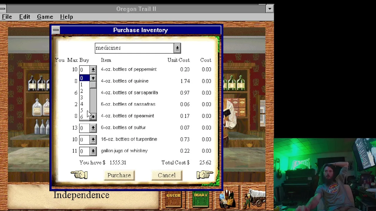Click '16-oz. bottles of turpentine' item
The image size is (376, 211).
coord(129,139)
